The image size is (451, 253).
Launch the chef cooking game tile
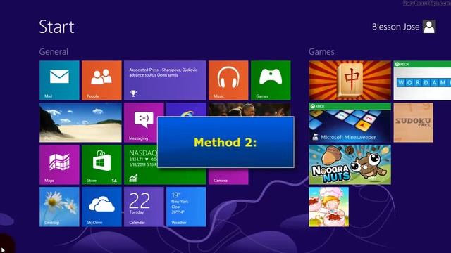point(329,207)
